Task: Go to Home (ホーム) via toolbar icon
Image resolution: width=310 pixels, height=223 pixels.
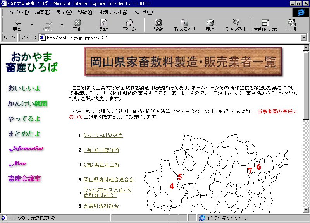Action: (129, 25)
